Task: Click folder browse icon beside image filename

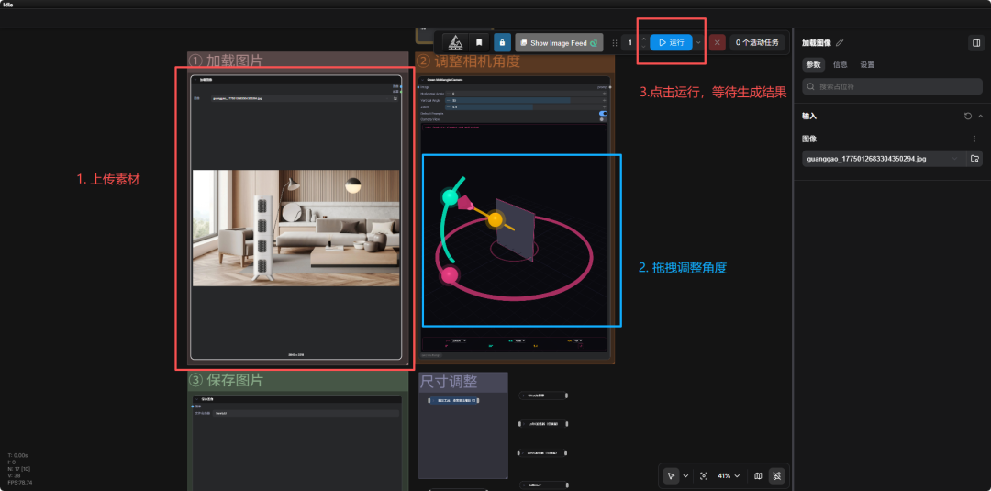Action: (974, 159)
